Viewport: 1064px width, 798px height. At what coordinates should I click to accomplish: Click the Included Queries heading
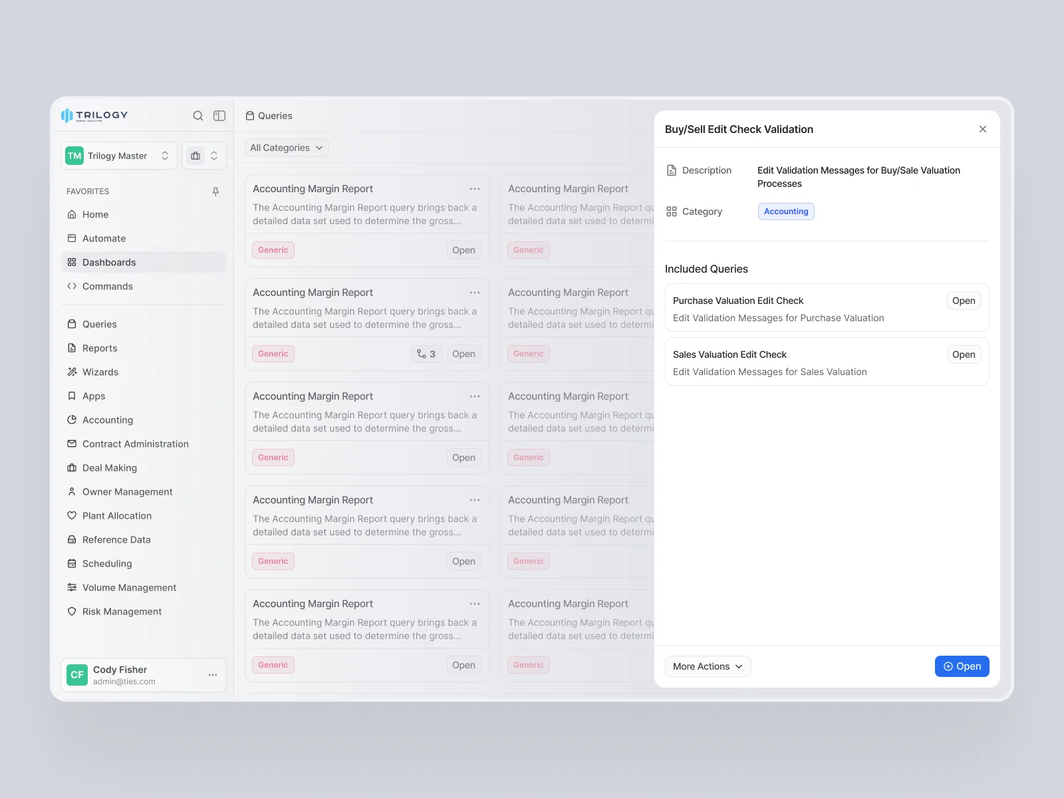706,269
